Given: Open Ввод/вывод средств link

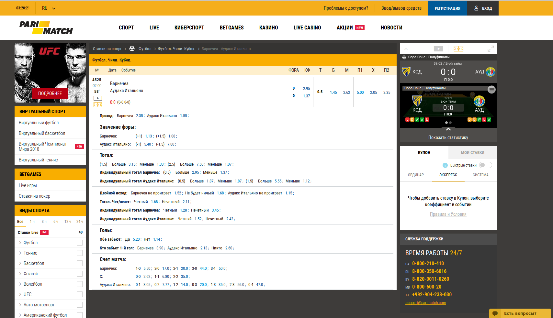Looking at the screenshot, I should [401, 8].
